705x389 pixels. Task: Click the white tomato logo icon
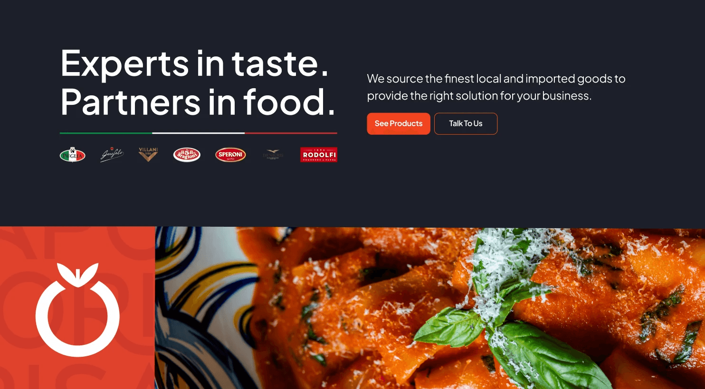(77, 310)
